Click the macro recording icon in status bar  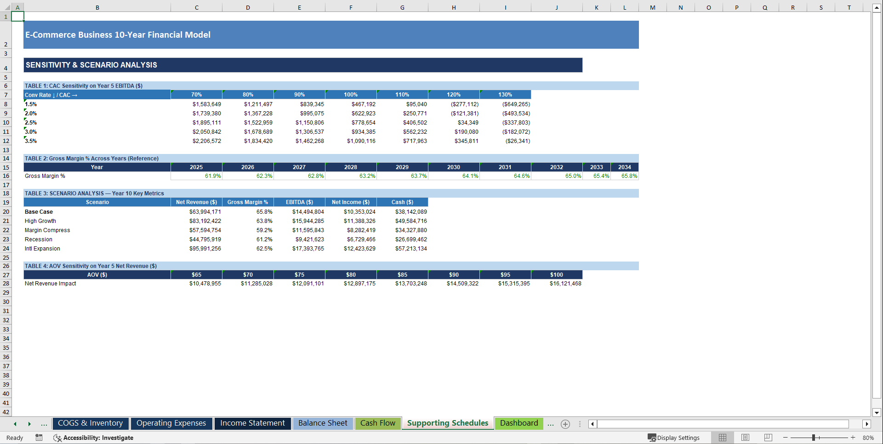pyautogui.click(x=39, y=438)
